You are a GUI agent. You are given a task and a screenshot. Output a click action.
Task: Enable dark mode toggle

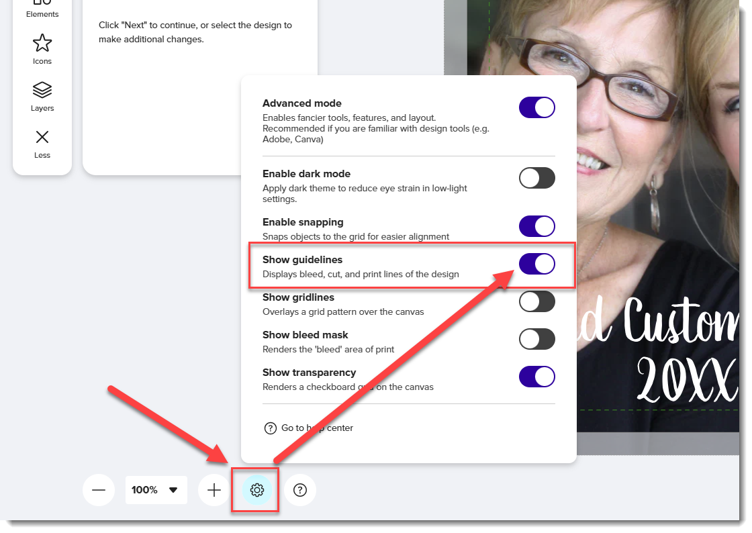pyautogui.click(x=536, y=178)
